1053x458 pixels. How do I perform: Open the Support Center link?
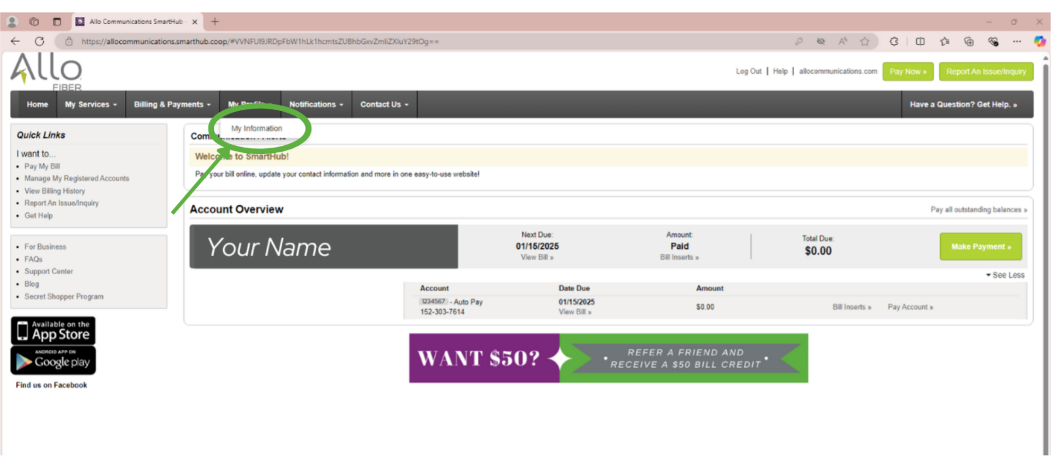[x=49, y=271]
